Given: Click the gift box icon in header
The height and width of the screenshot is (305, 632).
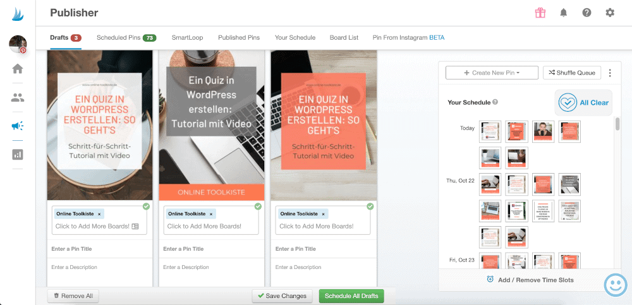Looking at the screenshot, I should (x=540, y=13).
